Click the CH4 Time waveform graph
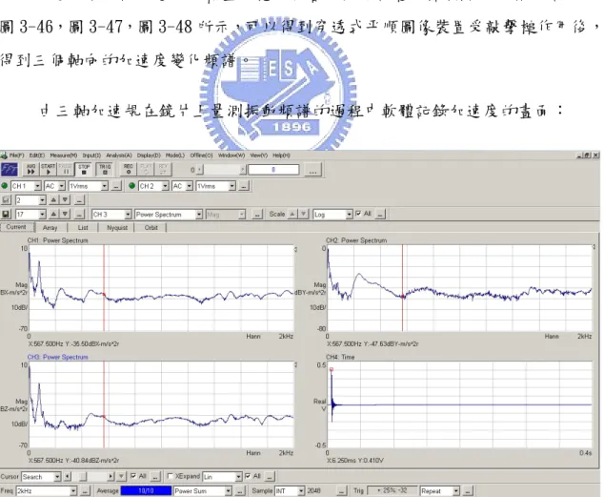The image size is (604, 497). [459, 404]
